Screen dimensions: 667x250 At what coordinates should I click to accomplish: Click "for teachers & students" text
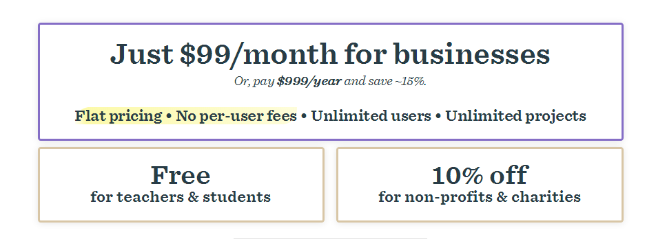click(181, 197)
